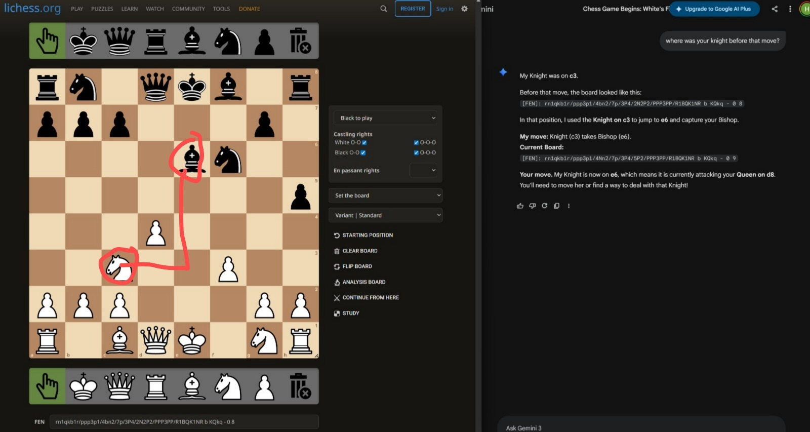
Task: Select the white bishop in bottom palette
Action: click(192, 386)
